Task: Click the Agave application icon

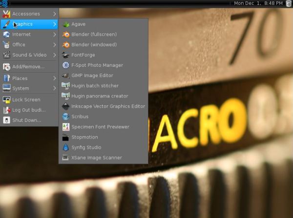Action: (x=66, y=24)
